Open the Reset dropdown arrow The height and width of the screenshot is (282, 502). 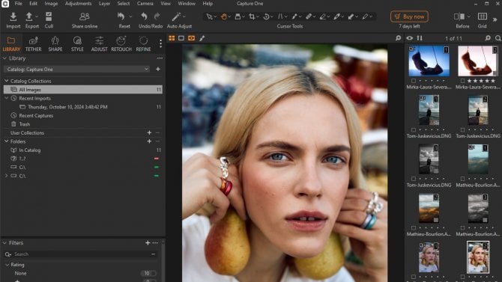click(x=130, y=16)
